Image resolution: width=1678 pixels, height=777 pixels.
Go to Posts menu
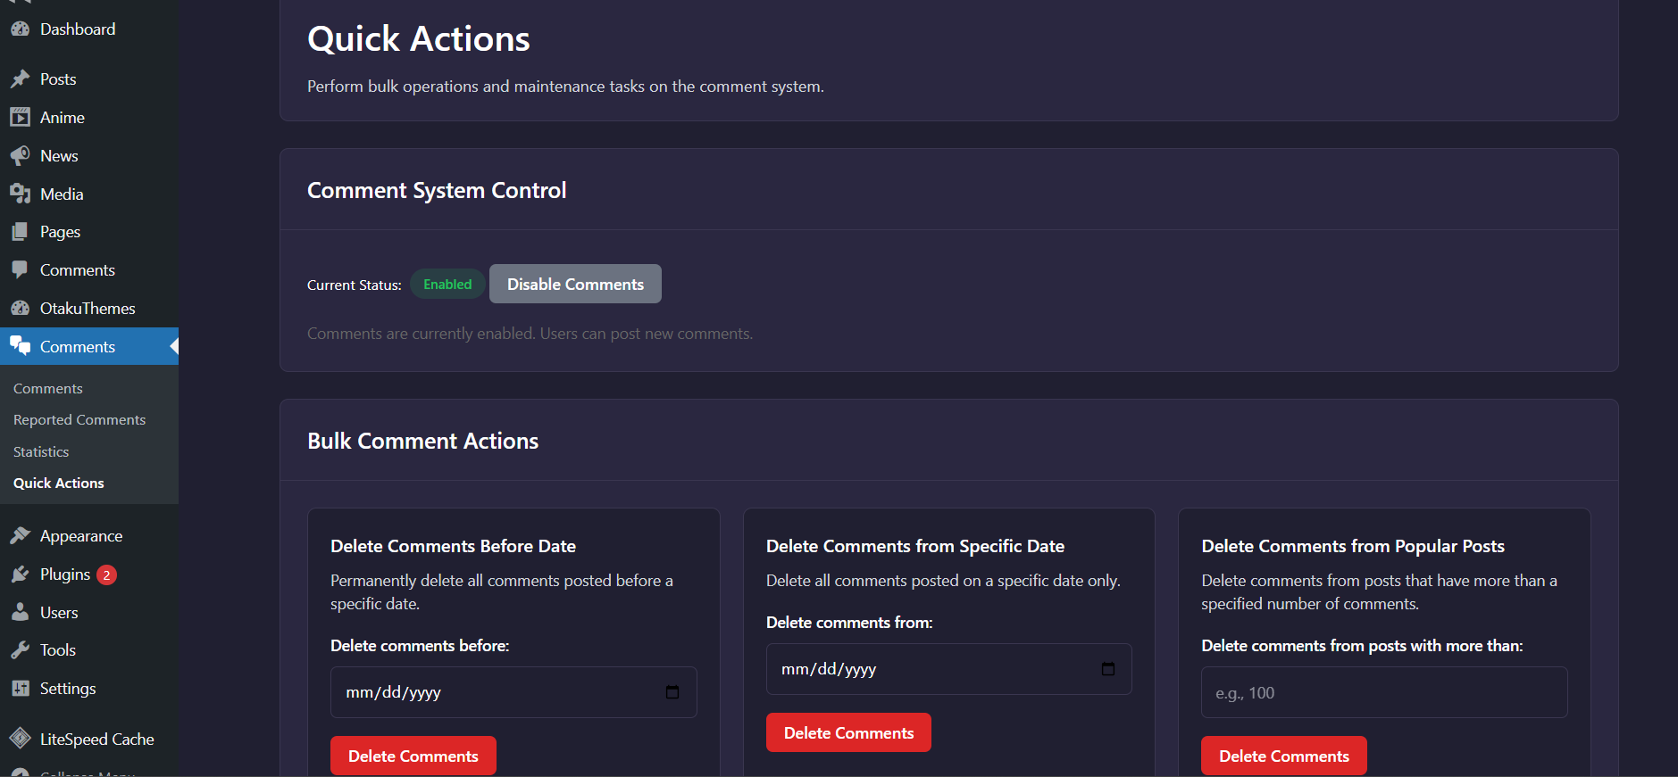[x=89, y=79]
